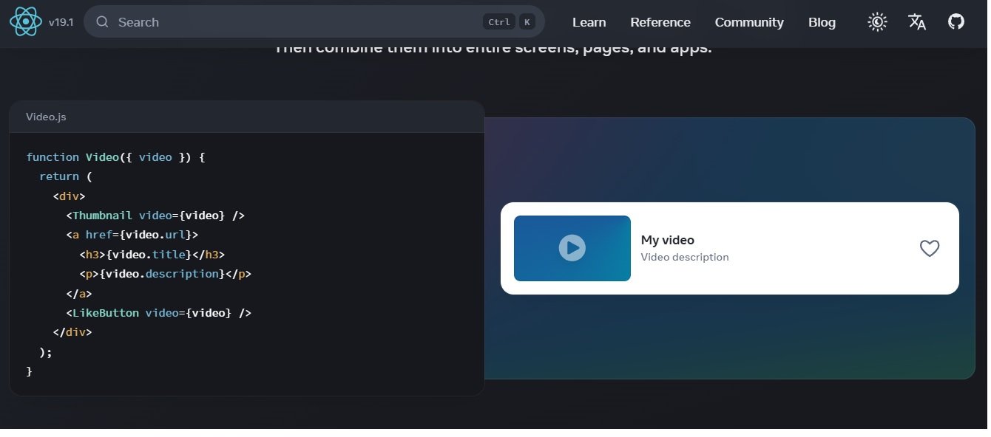The image size is (991, 437).
Task: Click the 'a href={video.url}' code line
Action: tap(132, 235)
